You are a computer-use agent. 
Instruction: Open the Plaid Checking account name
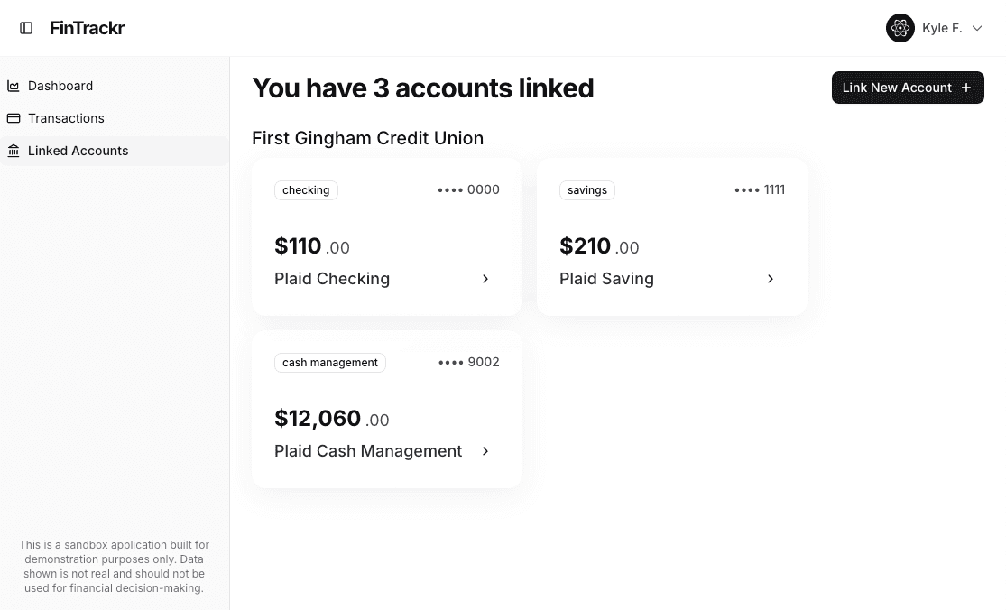pos(332,279)
